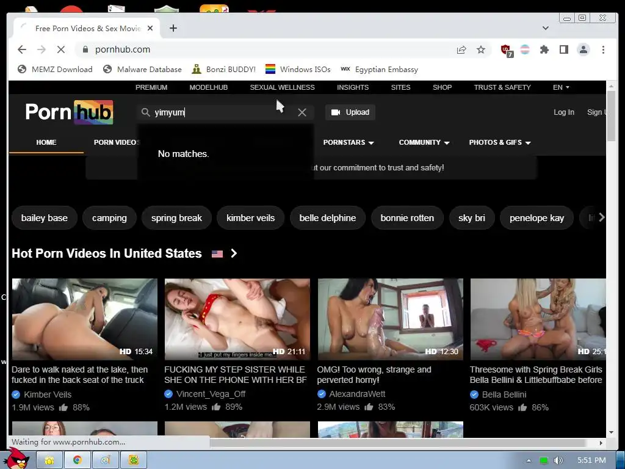Image resolution: width=625 pixels, height=469 pixels.
Task: Select the HOME navigation tab
Action: pyautogui.click(x=46, y=142)
